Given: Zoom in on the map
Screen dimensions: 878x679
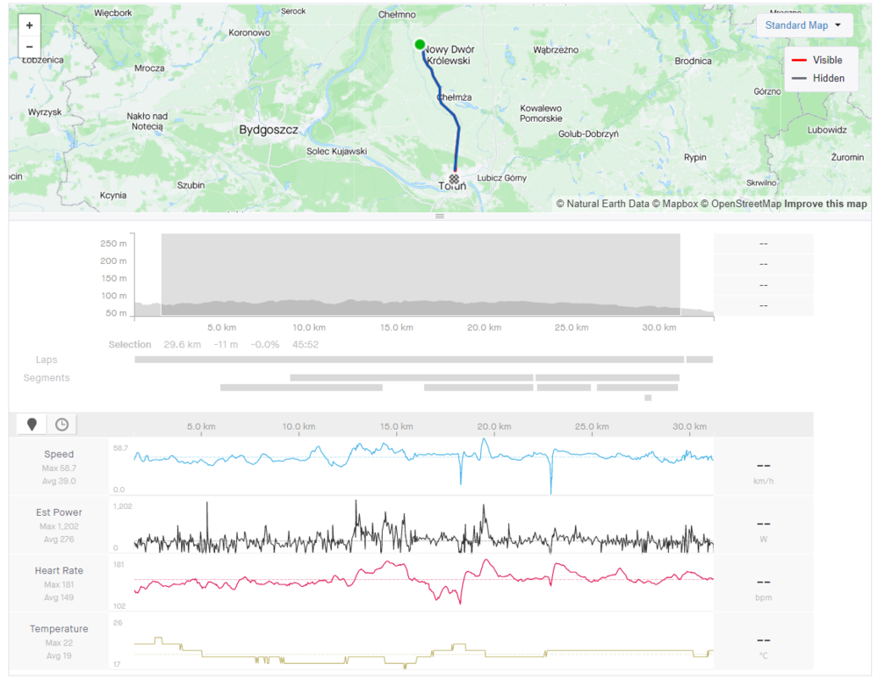Looking at the screenshot, I should [30, 26].
